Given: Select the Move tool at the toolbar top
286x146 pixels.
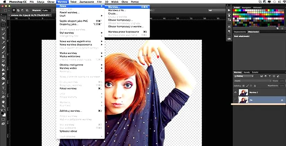Looking at the screenshot, I should 3,20.
